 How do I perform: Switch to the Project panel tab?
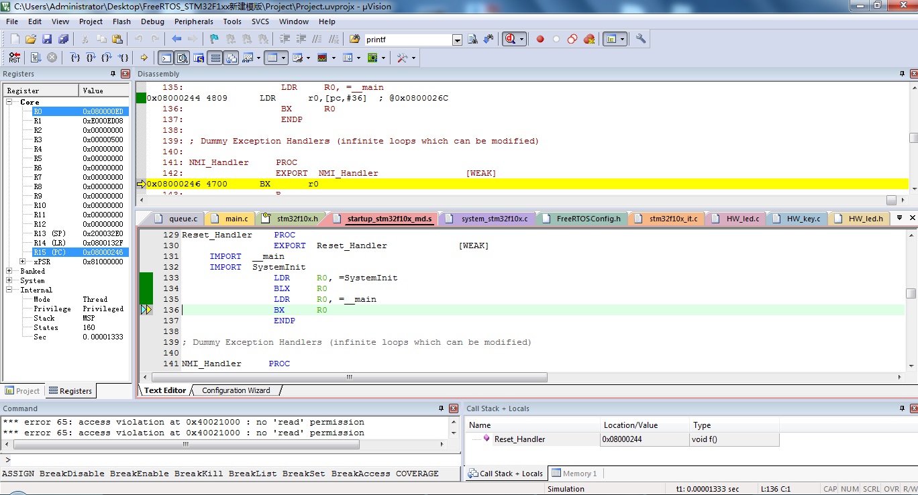click(22, 391)
